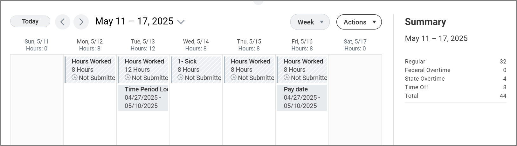This screenshot has width=517, height=146.
Task: Click clock icon on Friday's entry
Action: point(286,77)
